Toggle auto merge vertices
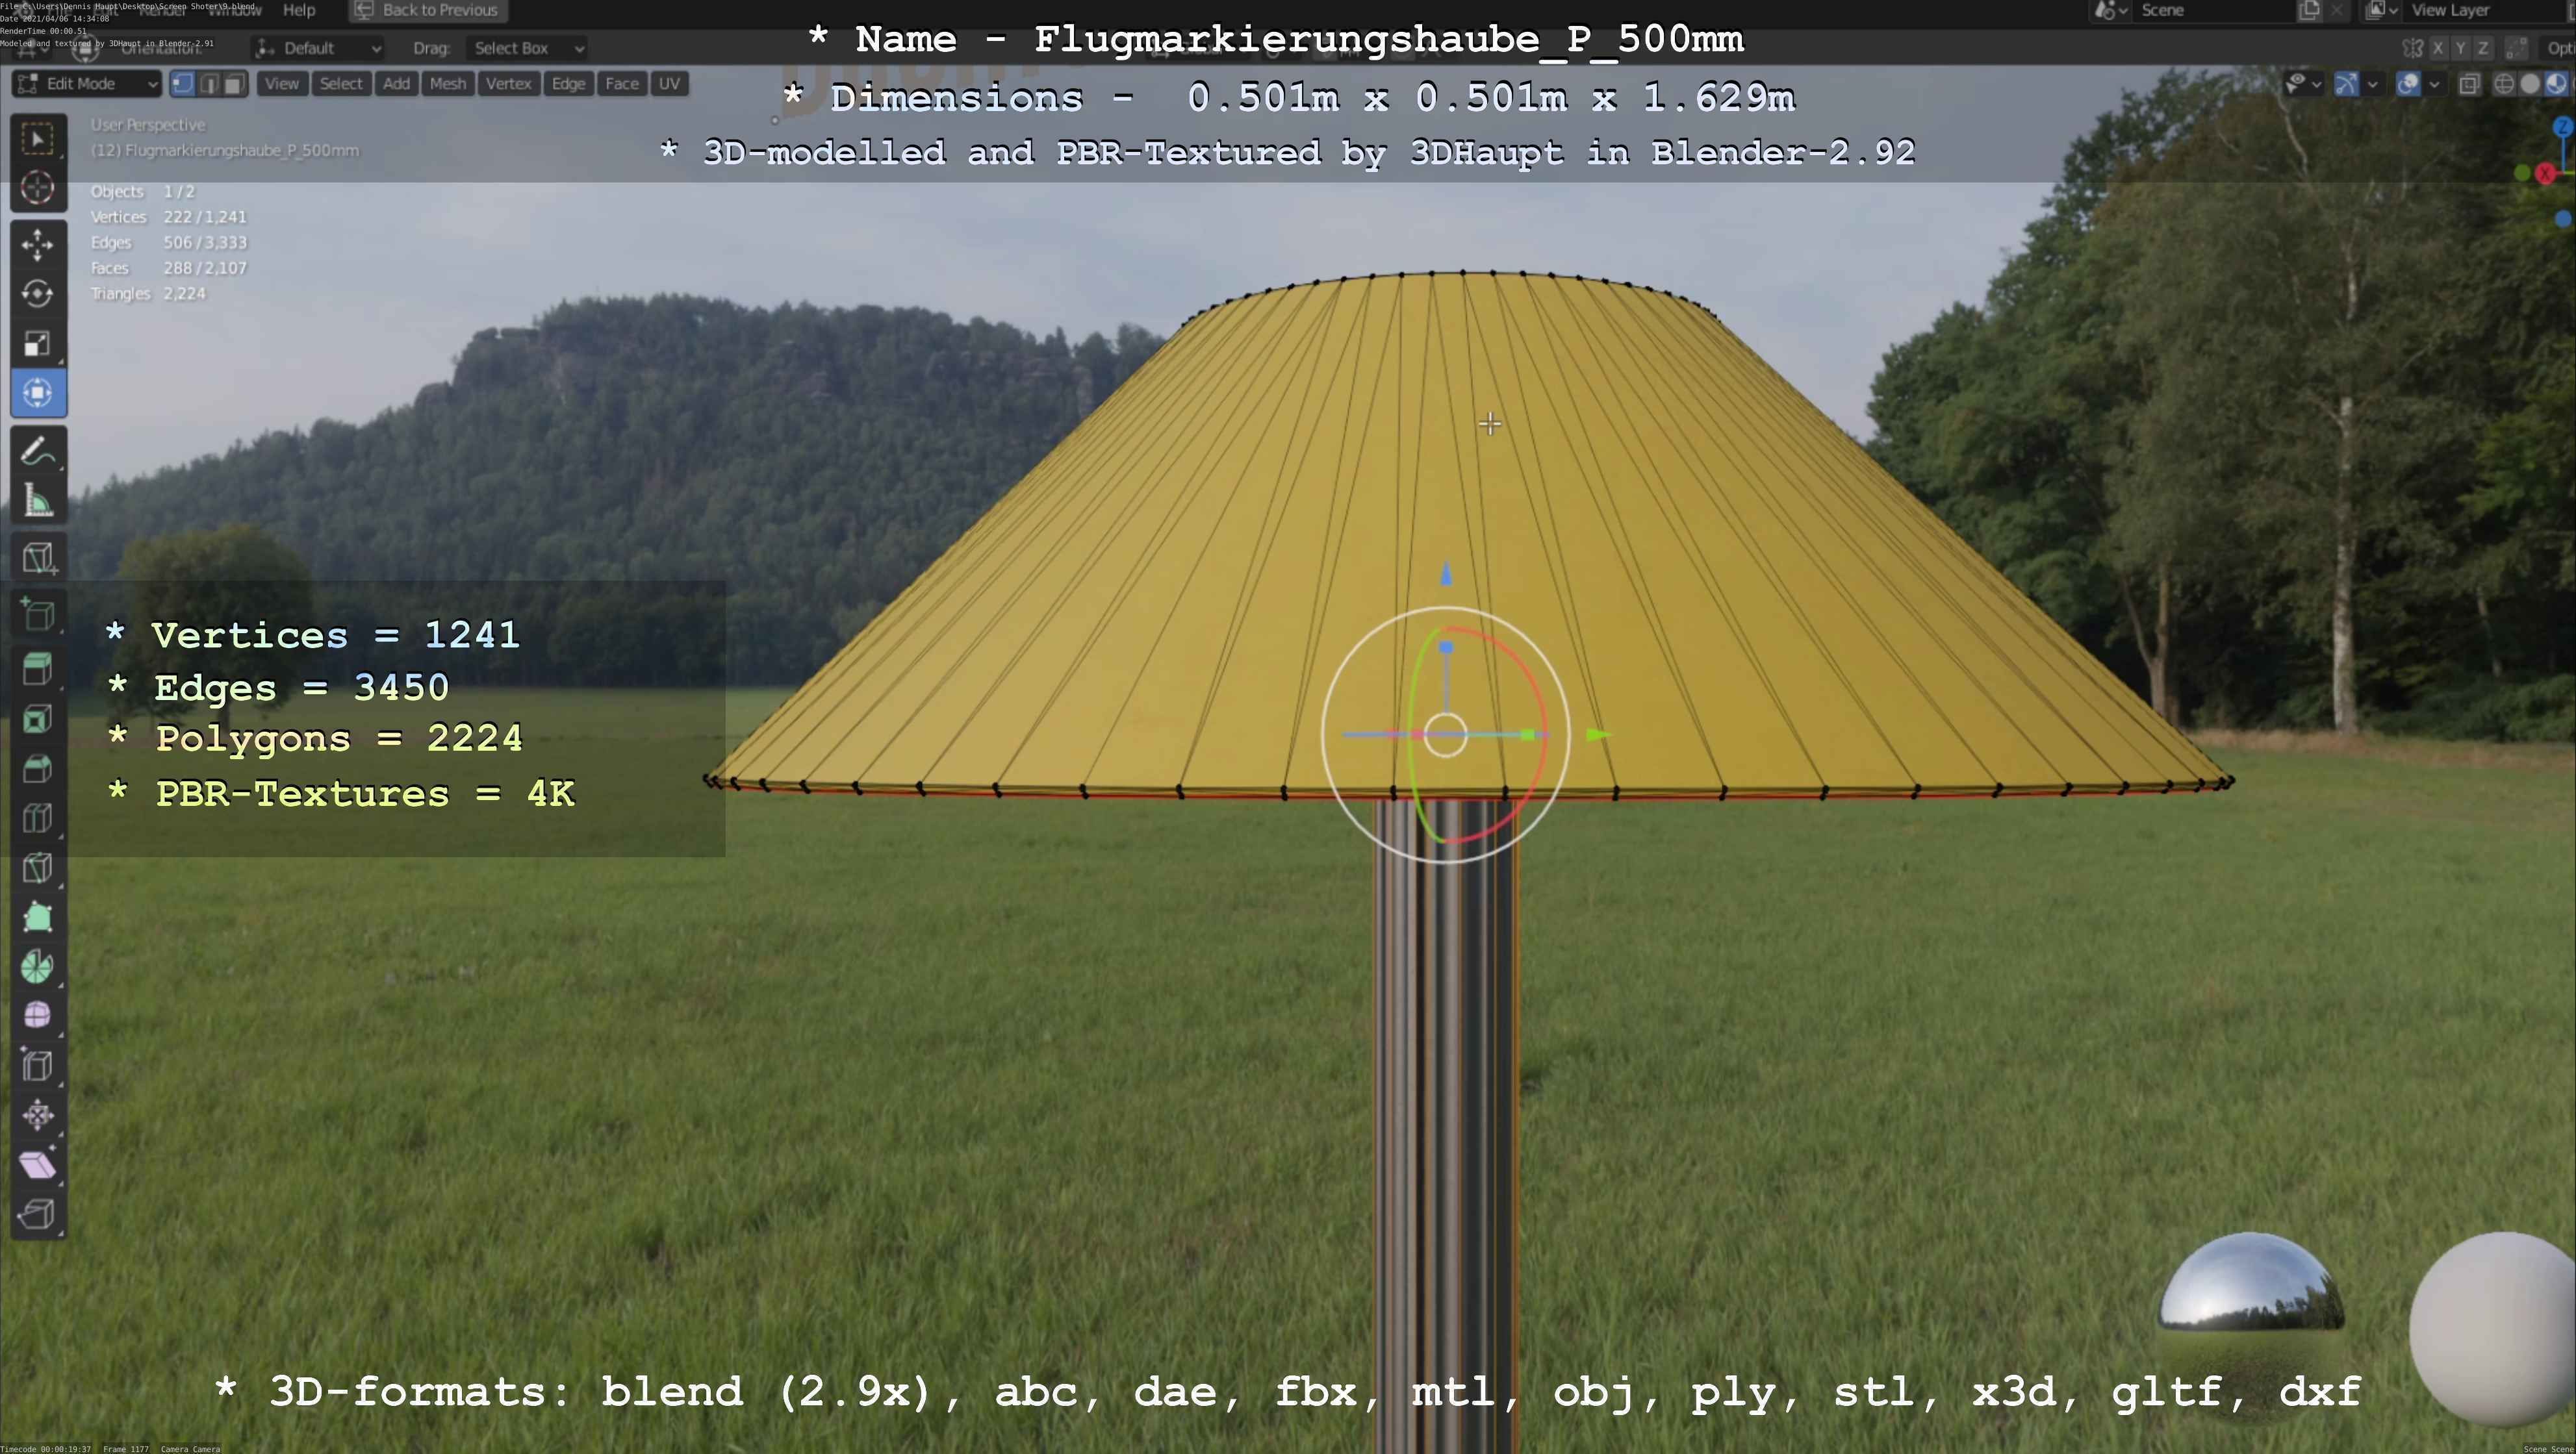The image size is (2576, 1454). click(2516, 48)
